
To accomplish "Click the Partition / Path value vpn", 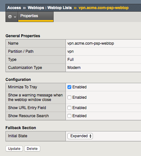I will pyautogui.click(x=71, y=51).
